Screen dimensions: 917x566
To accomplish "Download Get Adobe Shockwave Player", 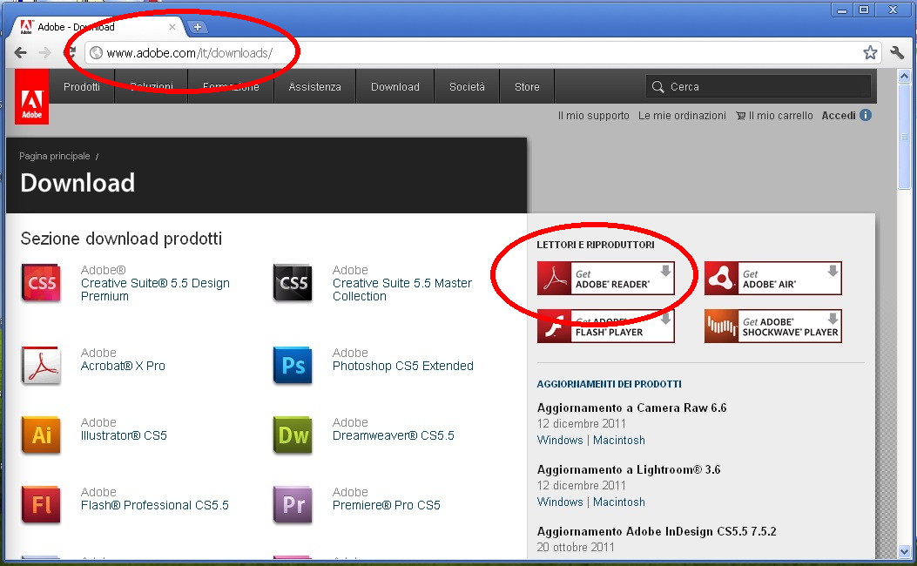I will (x=772, y=327).
